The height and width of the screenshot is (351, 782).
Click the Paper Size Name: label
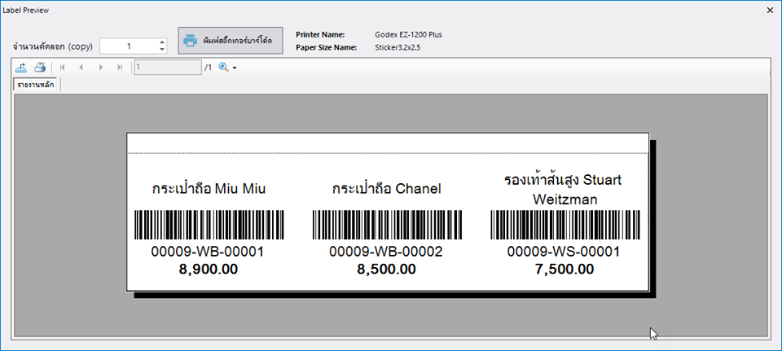[326, 48]
